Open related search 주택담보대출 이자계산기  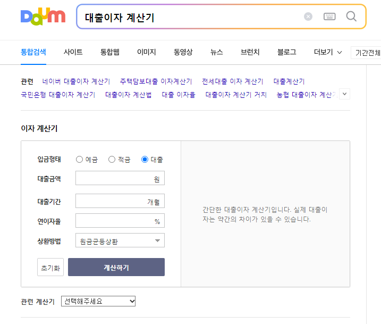point(156,81)
